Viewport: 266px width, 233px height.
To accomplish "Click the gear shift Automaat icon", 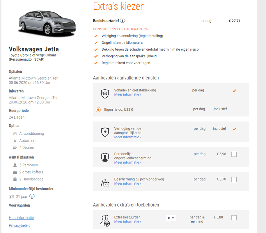I will point(15,141).
